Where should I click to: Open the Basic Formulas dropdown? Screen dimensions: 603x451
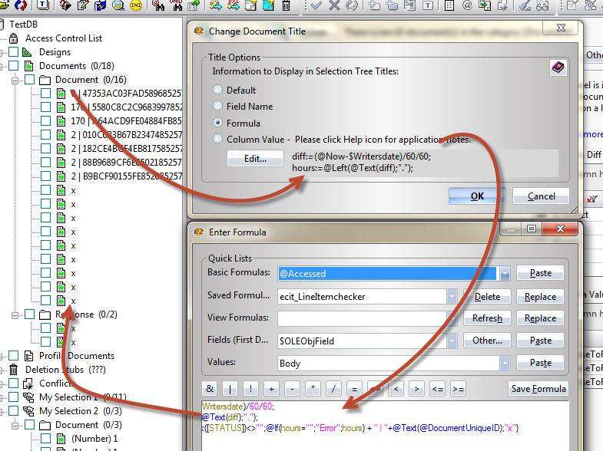pyautogui.click(x=505, y=274)
